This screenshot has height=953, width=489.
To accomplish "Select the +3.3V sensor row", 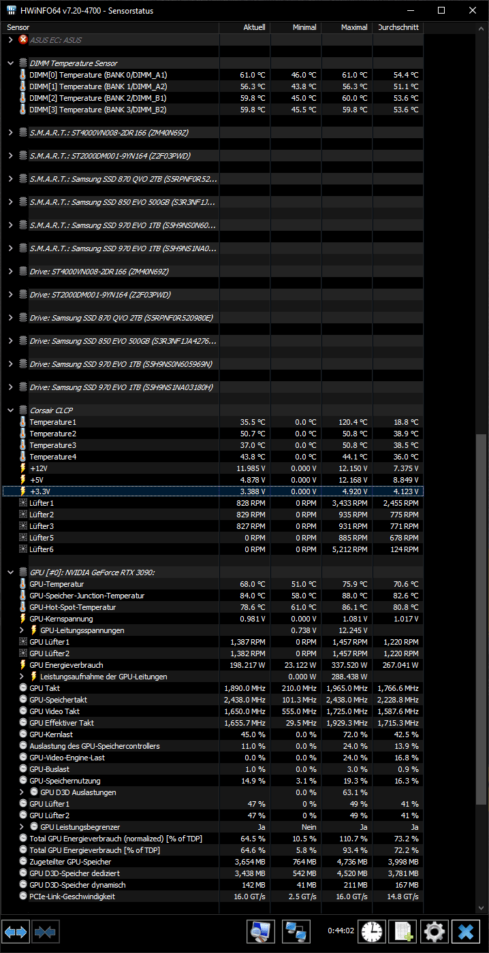I will point(212,491).
